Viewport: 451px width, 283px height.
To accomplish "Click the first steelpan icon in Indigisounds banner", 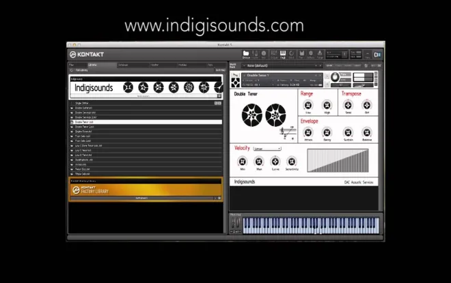I will click(128, 87).
